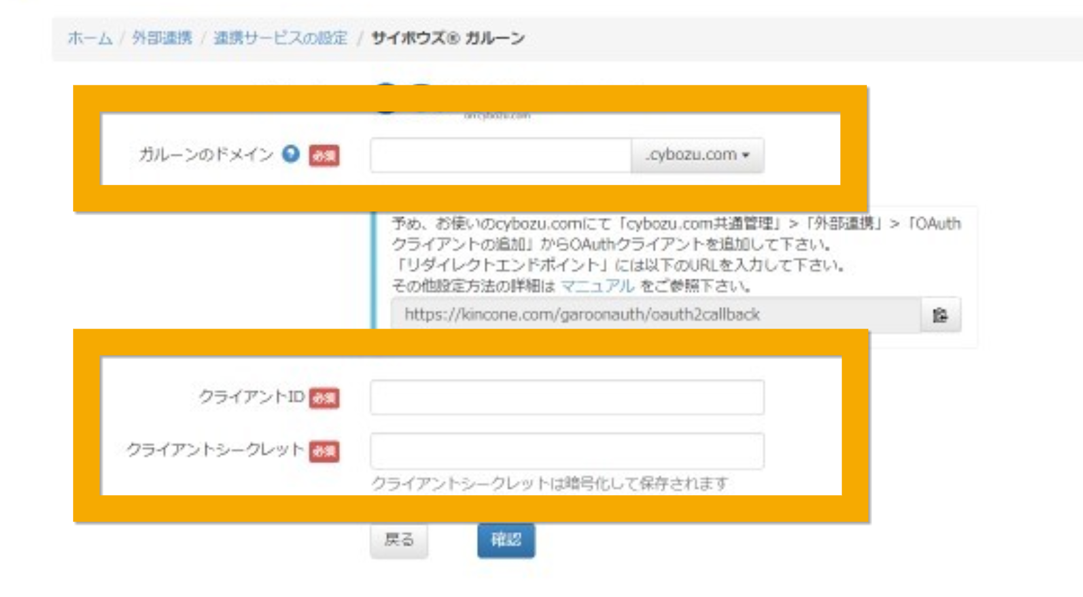Click the 確認 button
The width and height of the screenshot is (1083, 597).
coord(506,540)
